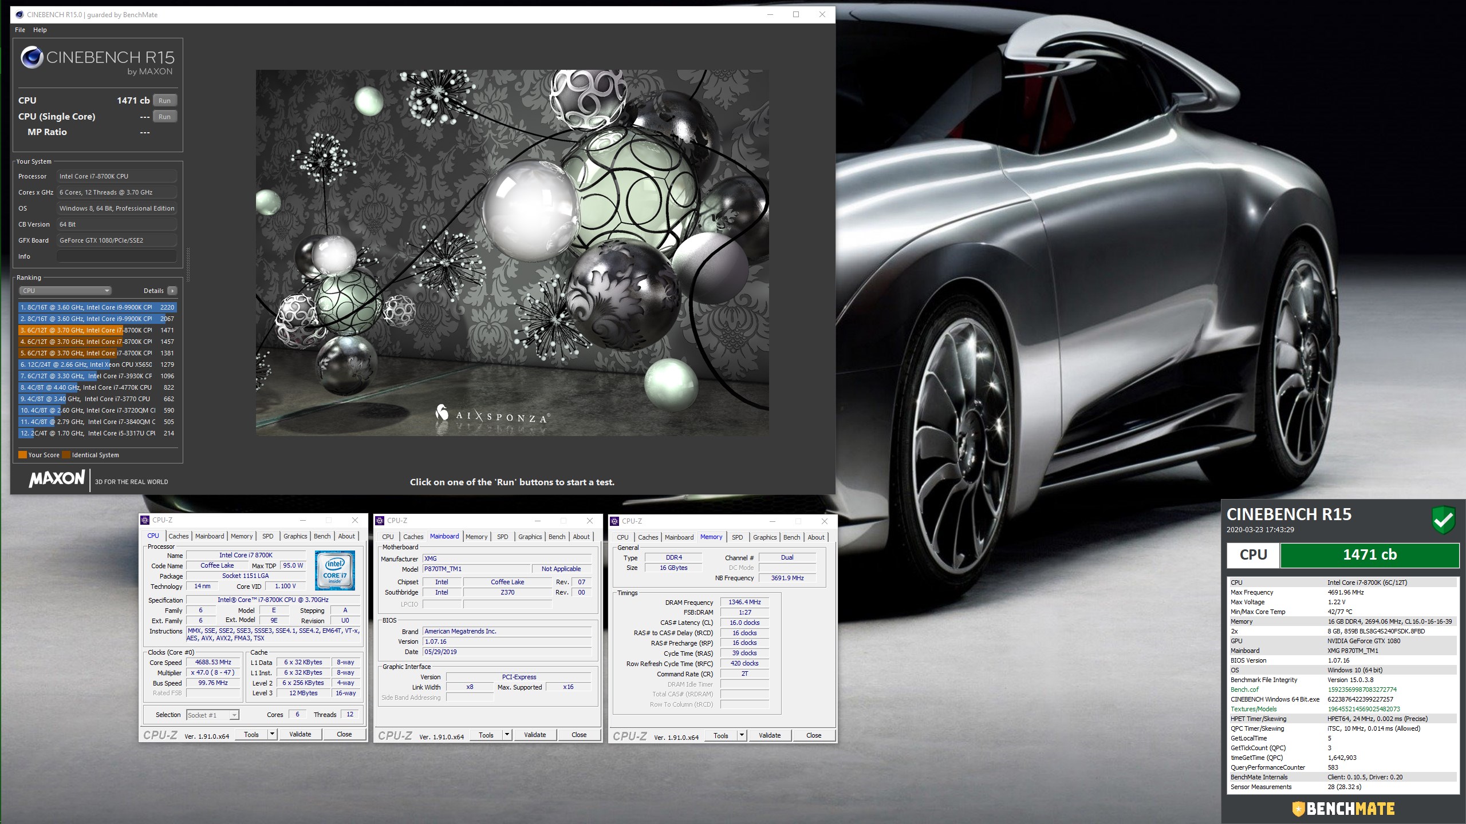Click the GFX Board GeForce GTX 1080 field
The width and height of the screenshot is (1466, 824).
click(117, 240)
